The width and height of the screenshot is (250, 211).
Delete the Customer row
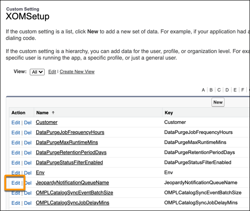point(28,123)
